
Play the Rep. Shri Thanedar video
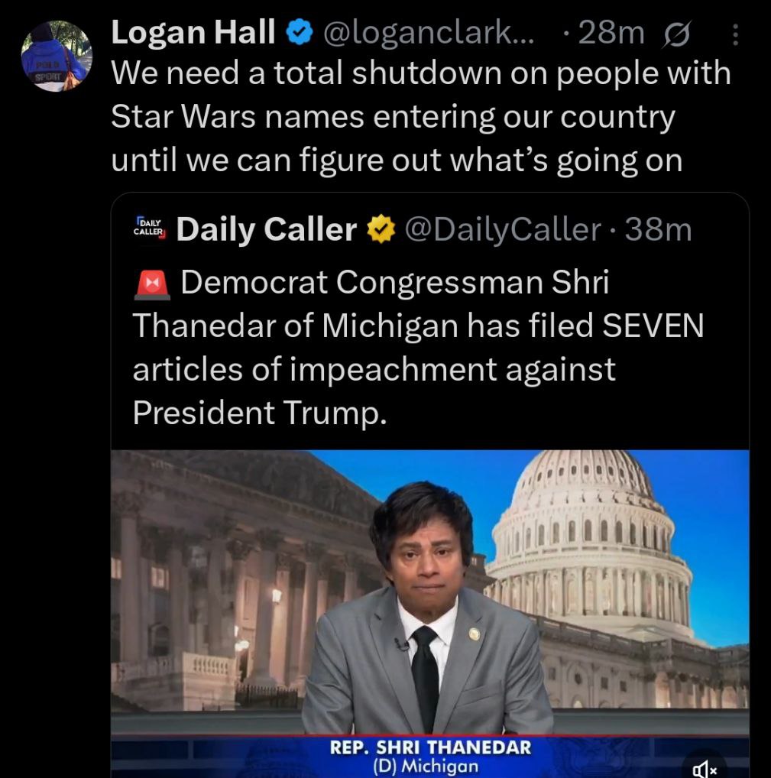click(x=429, y=614)
